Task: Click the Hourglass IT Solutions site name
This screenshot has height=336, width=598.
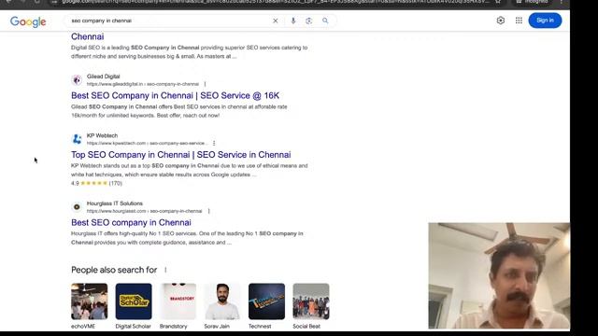Action: 114,203
